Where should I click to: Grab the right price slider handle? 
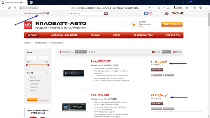(48, 65)
